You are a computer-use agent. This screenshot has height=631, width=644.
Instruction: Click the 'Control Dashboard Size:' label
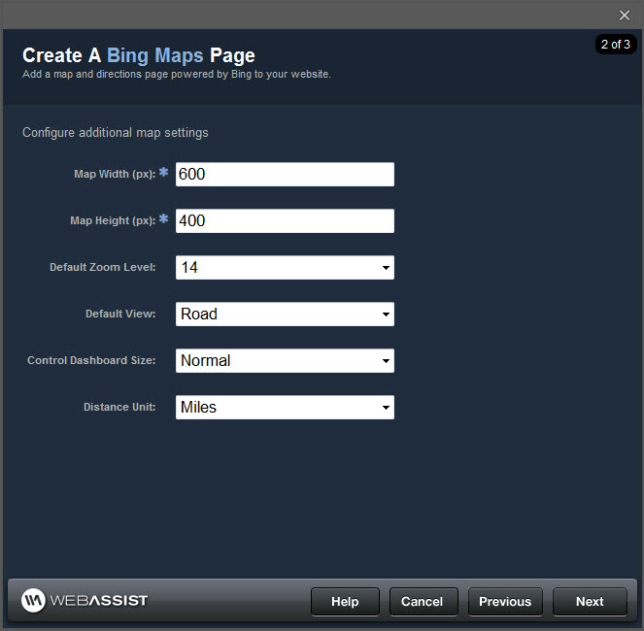(91, 360)
